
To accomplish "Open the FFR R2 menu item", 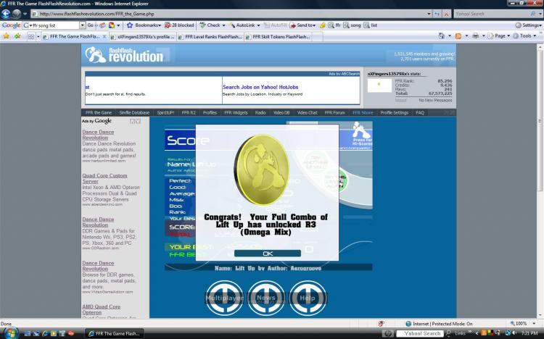I will 189,113.
